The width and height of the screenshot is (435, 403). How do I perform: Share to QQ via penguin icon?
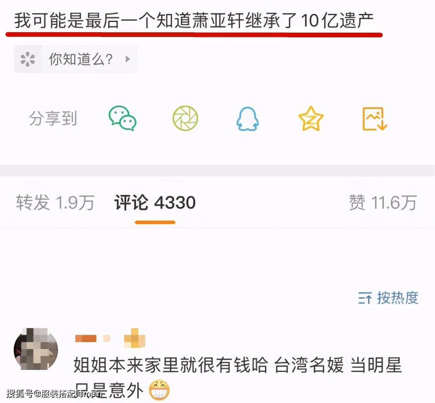(247, 119)
